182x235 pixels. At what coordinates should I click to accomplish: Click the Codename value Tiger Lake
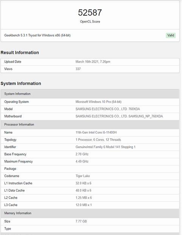pyautogui.click(x=82, y=176)
